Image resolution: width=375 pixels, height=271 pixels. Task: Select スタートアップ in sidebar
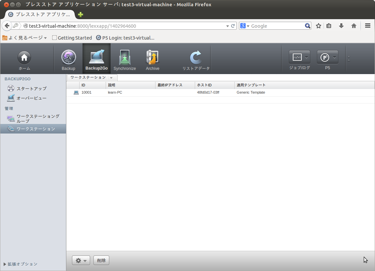pos(31,89)
